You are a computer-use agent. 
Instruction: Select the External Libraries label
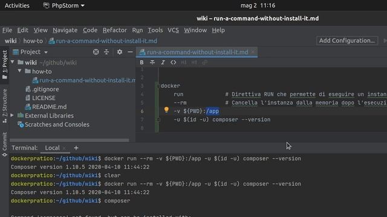click(x=49, y=116)
